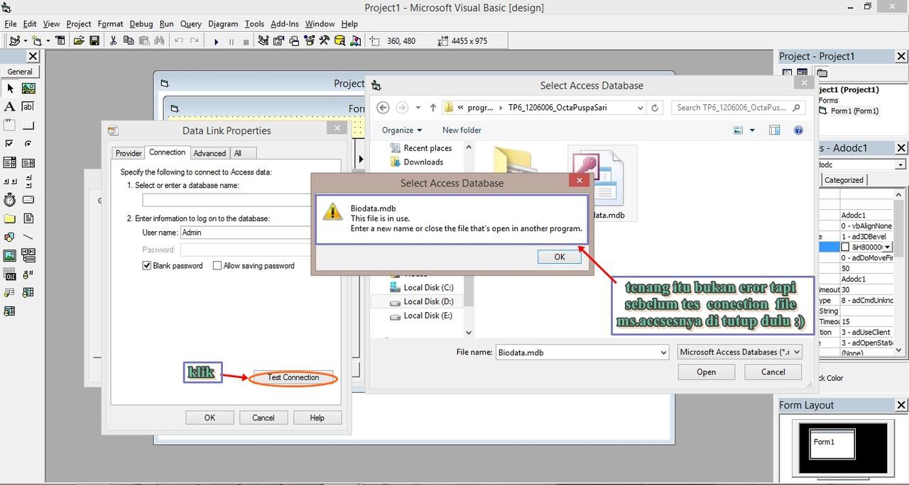Open the Debug menu
Viewport: 909px width, 485px height.
(141, 23)
